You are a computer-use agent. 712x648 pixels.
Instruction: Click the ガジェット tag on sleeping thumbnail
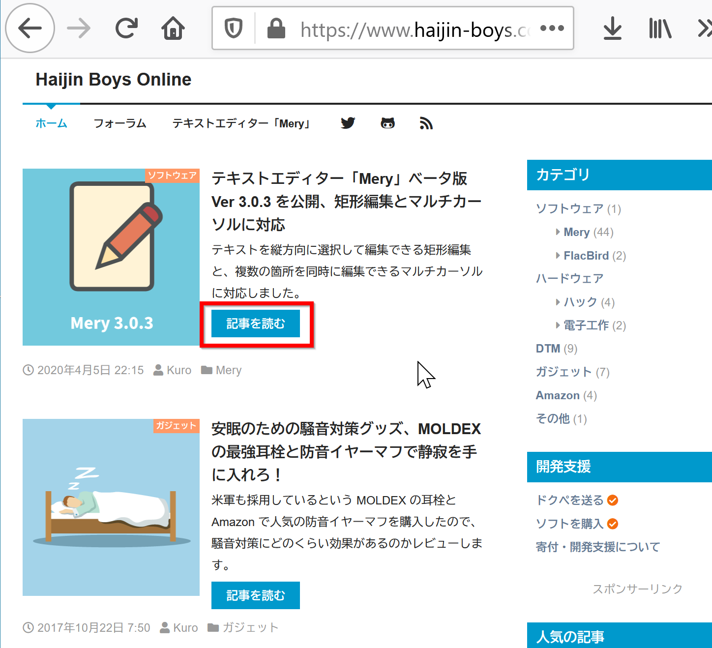point(176,426)
